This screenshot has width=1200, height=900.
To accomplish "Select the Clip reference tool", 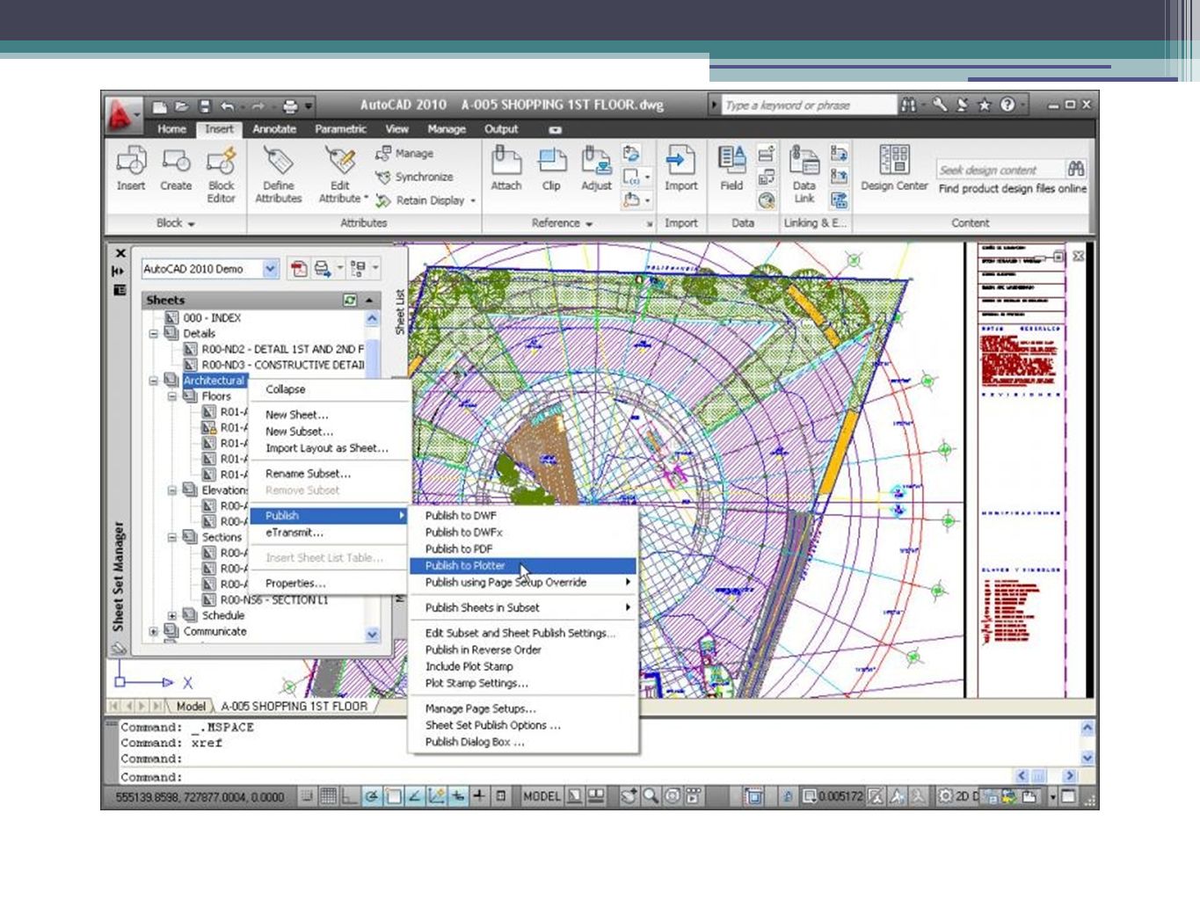I will (x=551, y=161).
